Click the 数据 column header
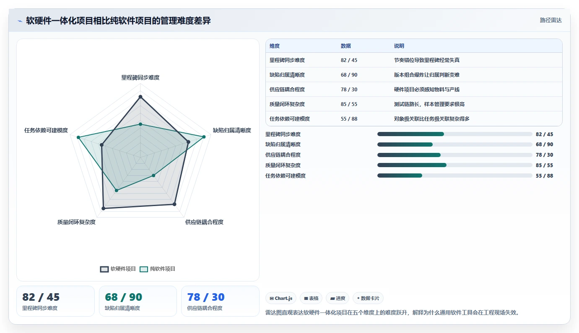Screen dimensions: 579x333 tap(346, 46)
